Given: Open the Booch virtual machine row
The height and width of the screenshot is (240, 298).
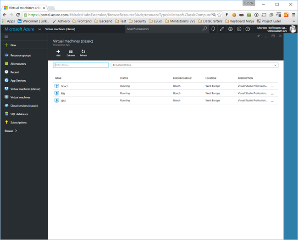Looking at the screenshot, I should point(166,86).
